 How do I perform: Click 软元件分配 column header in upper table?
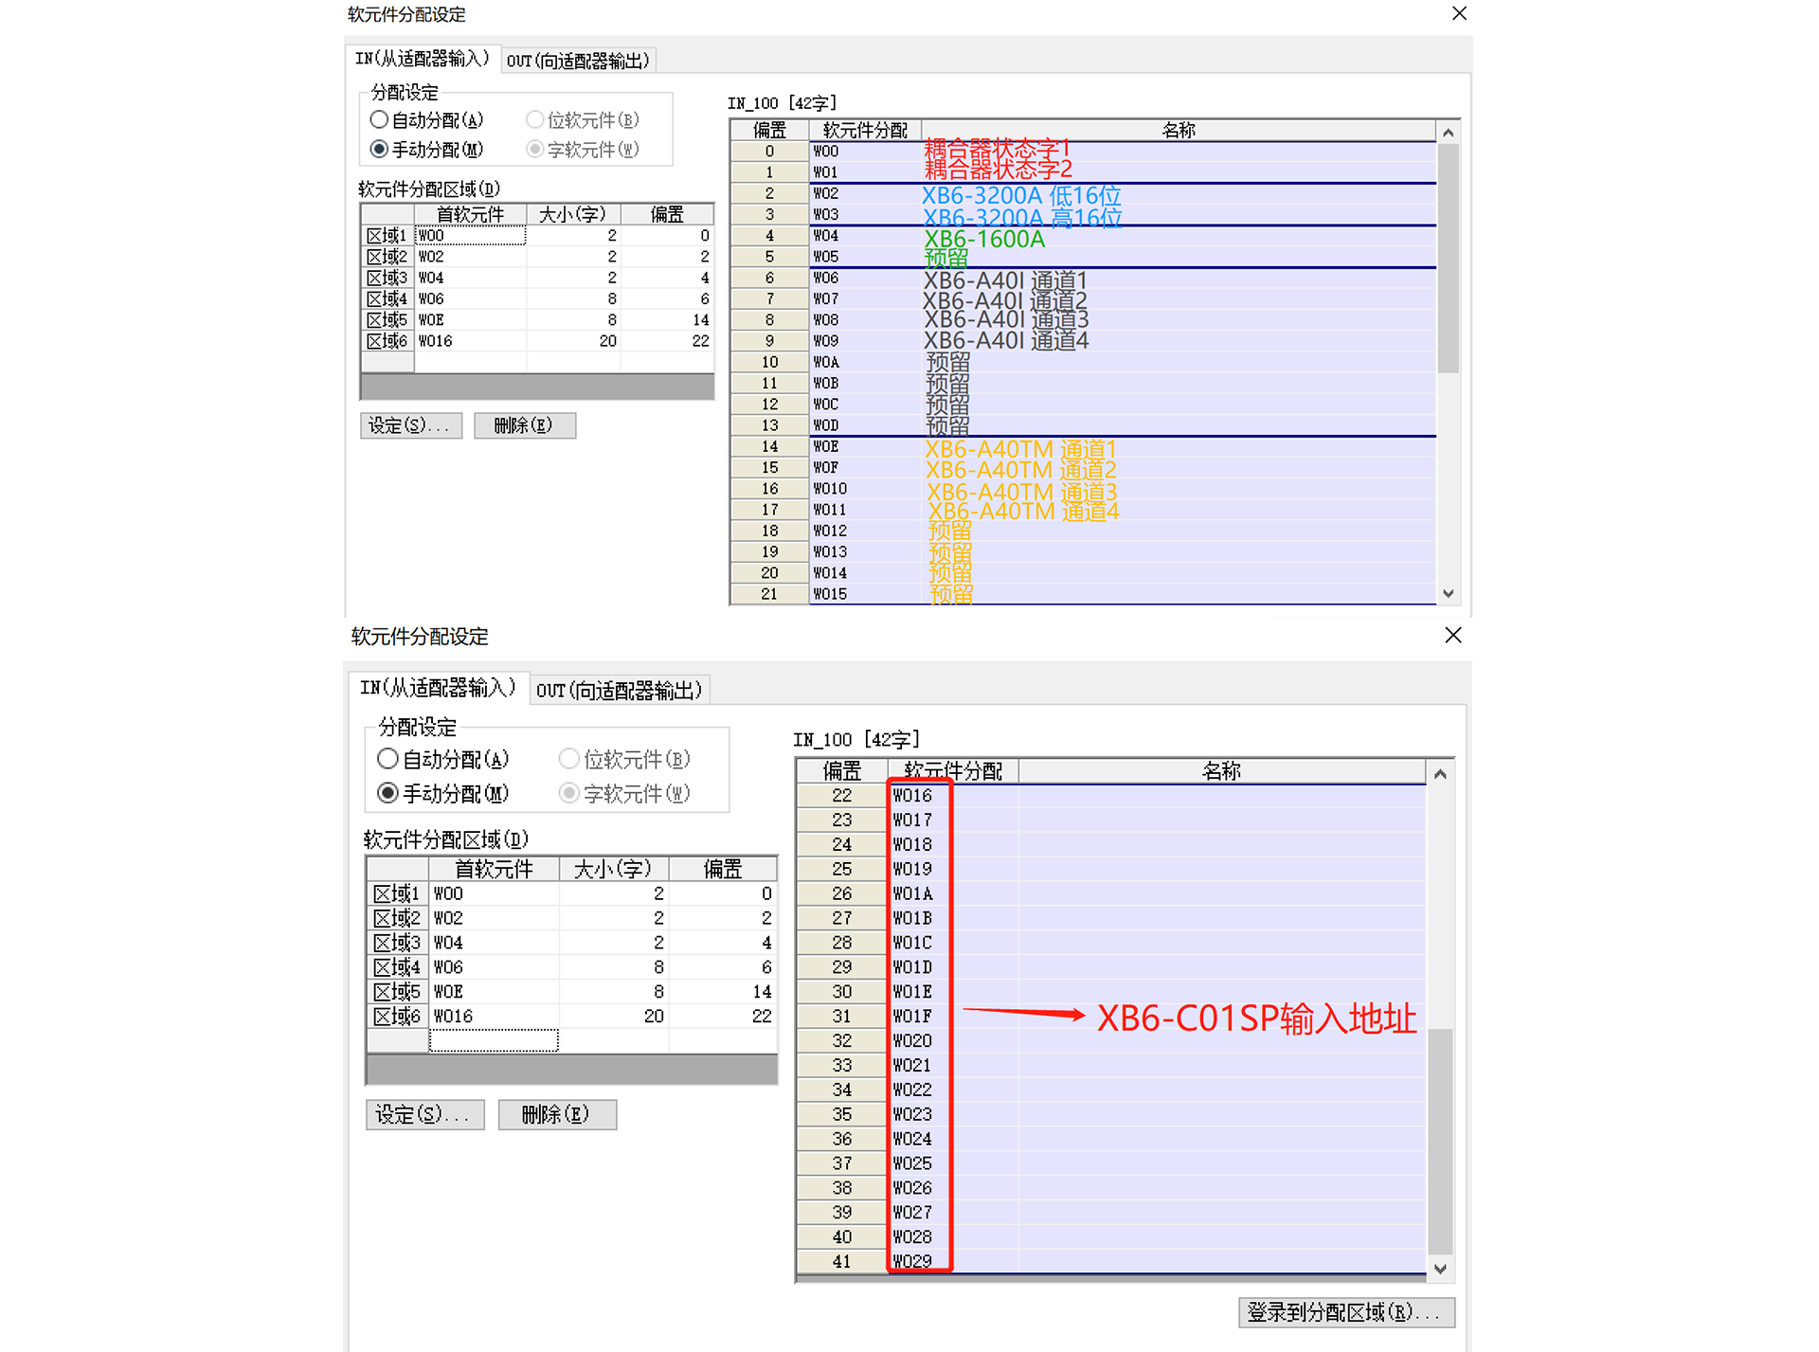coord(865,130)
